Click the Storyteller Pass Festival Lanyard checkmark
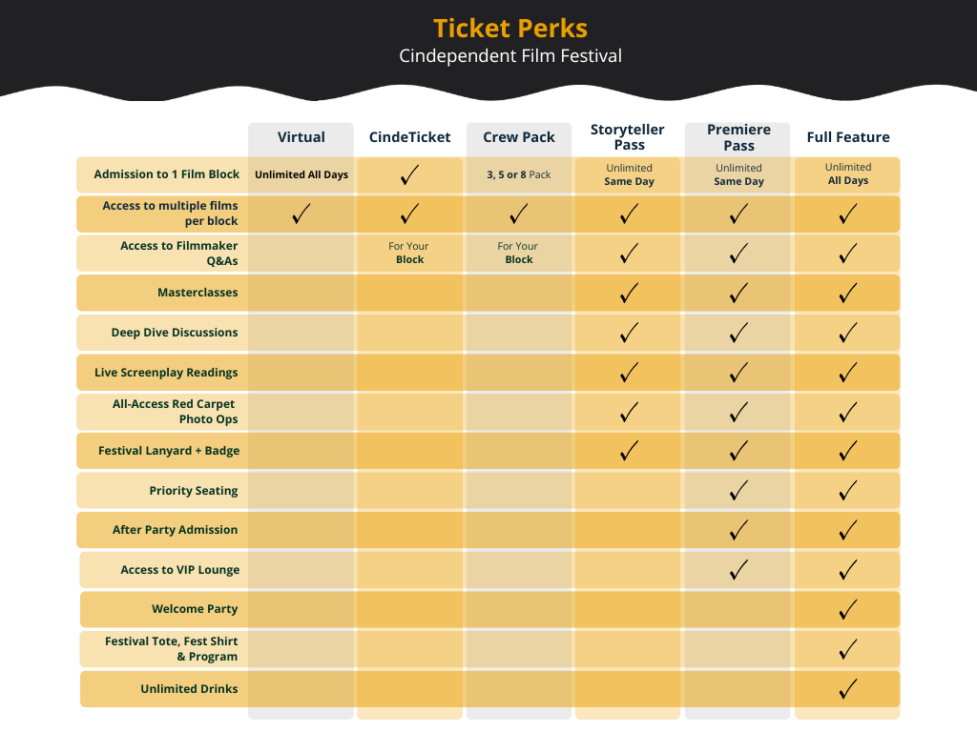Viewport: 977px width, 732px height. coord(629,451)
